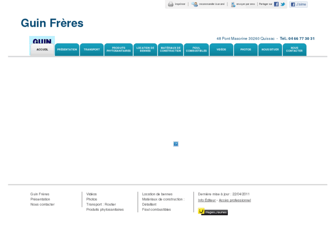Image resolution: width=336 pixels, height=252 pixels.
Task: Select the Nous Contacter tab
Action: 294,50
